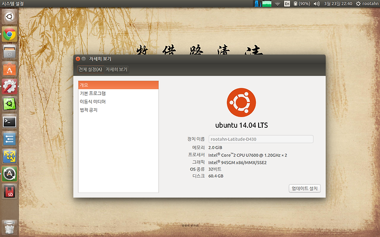Click the ubuntu 14.04 LTS heading
The height and width of the screenshot is (237, 380).
coord(242,125)
